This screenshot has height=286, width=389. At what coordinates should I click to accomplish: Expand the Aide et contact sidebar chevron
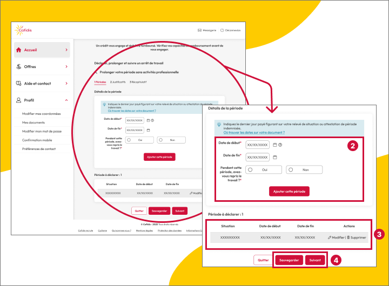[66, 84]
